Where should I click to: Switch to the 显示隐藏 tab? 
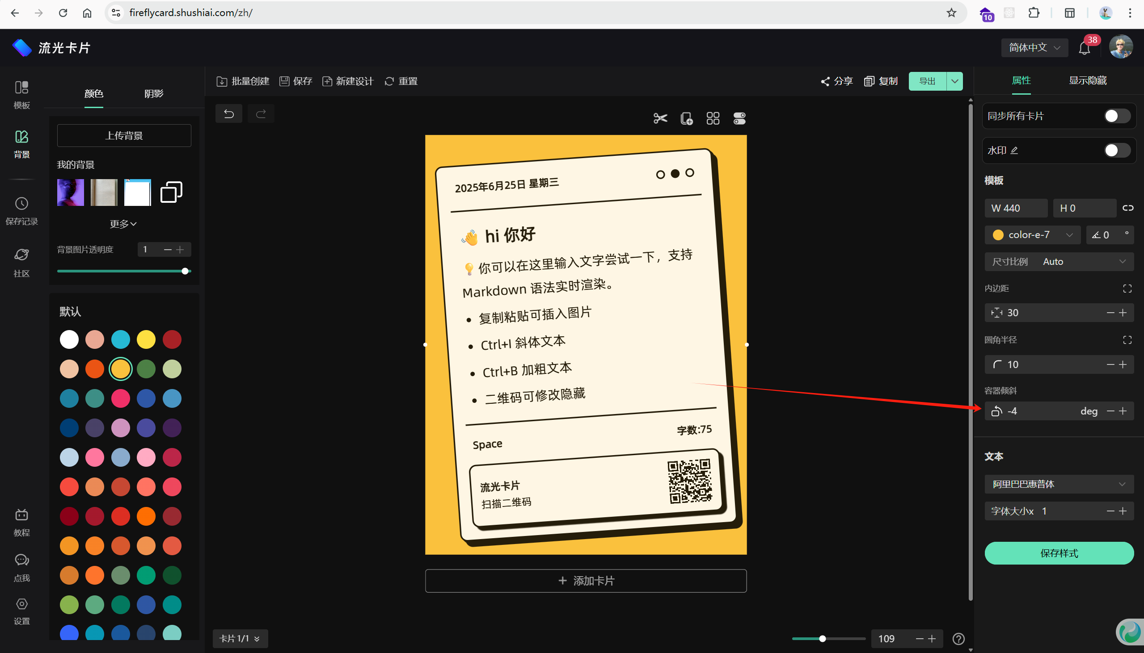click(1088, 81)
